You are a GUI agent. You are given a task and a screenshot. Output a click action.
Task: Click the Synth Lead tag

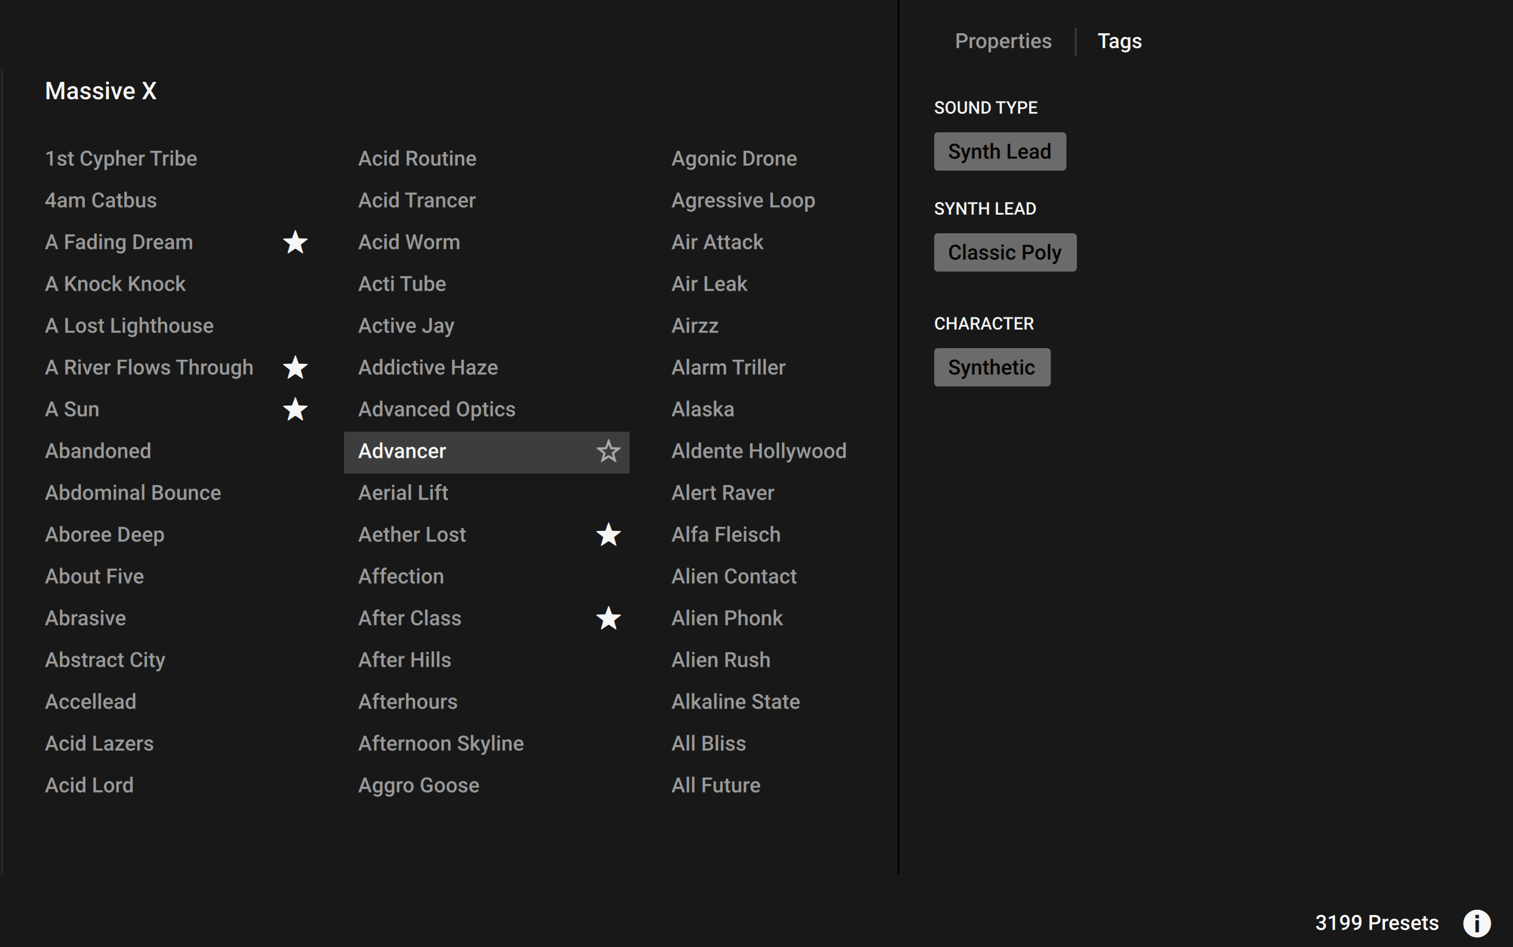tap(1000, 151)
